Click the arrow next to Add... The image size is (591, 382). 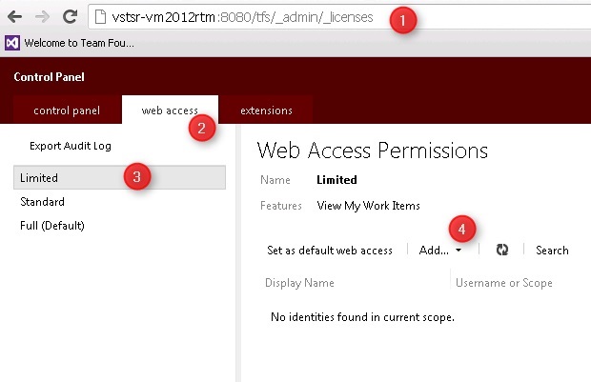tap(459, 251)
